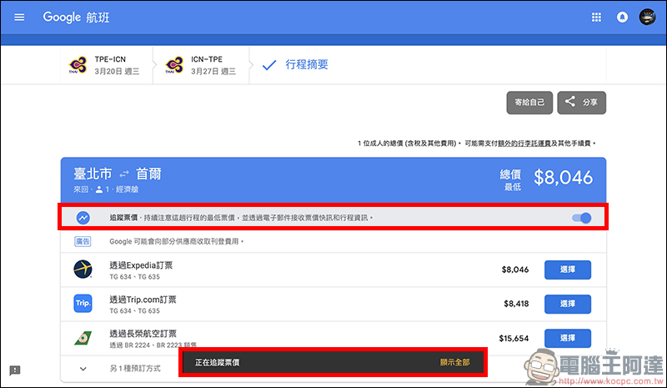This screenshot has width=667, height=388.
Task: Open the account profile avatar
Action: [647, 17]
